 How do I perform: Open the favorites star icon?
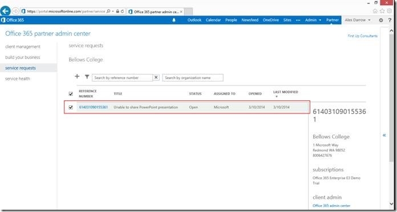tap(382, 11)
